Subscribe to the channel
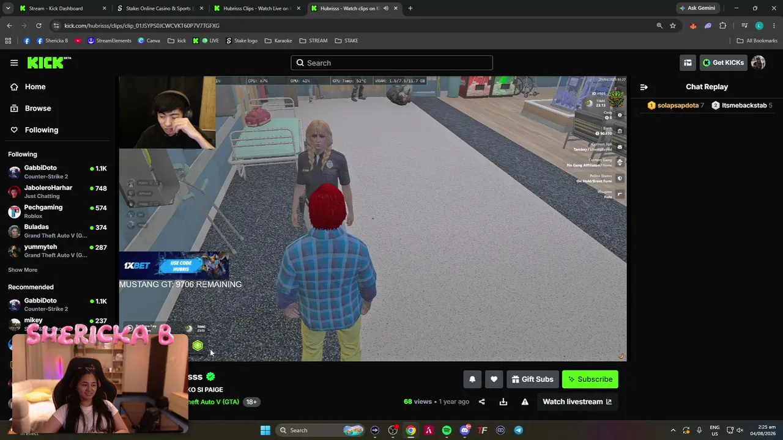The width and height of the screenshot is (783, 440). 590,379
